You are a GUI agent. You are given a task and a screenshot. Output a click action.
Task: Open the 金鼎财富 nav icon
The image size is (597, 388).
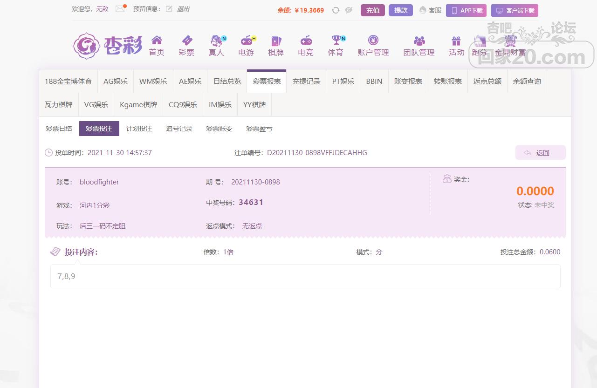pos(510,40)
